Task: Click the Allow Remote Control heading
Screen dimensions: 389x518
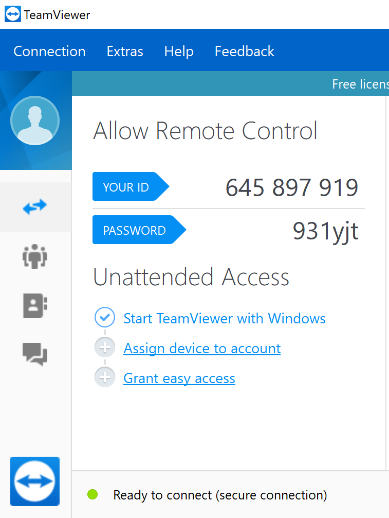Action: tap(206, 131)
